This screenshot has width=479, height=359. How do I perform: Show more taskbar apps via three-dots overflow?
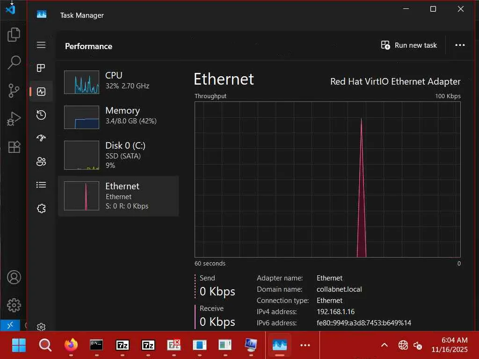pos(305,345)
